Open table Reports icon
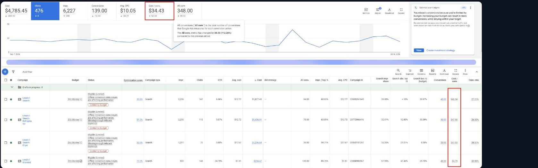Screen dimensions: 538x168 pos(433,71)
